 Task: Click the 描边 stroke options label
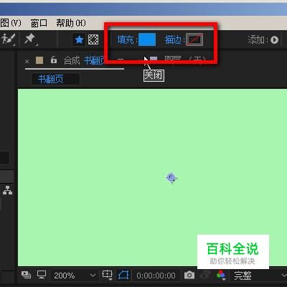(x=173, y=39)
